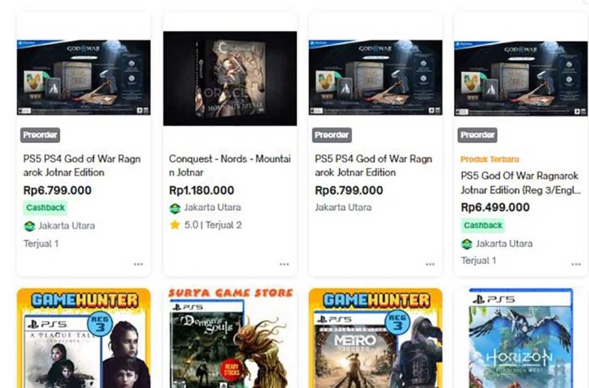Click Preorder badge on third product card
Image resolution: width=589 pixels, height=388 pixels.
[331, 135]
